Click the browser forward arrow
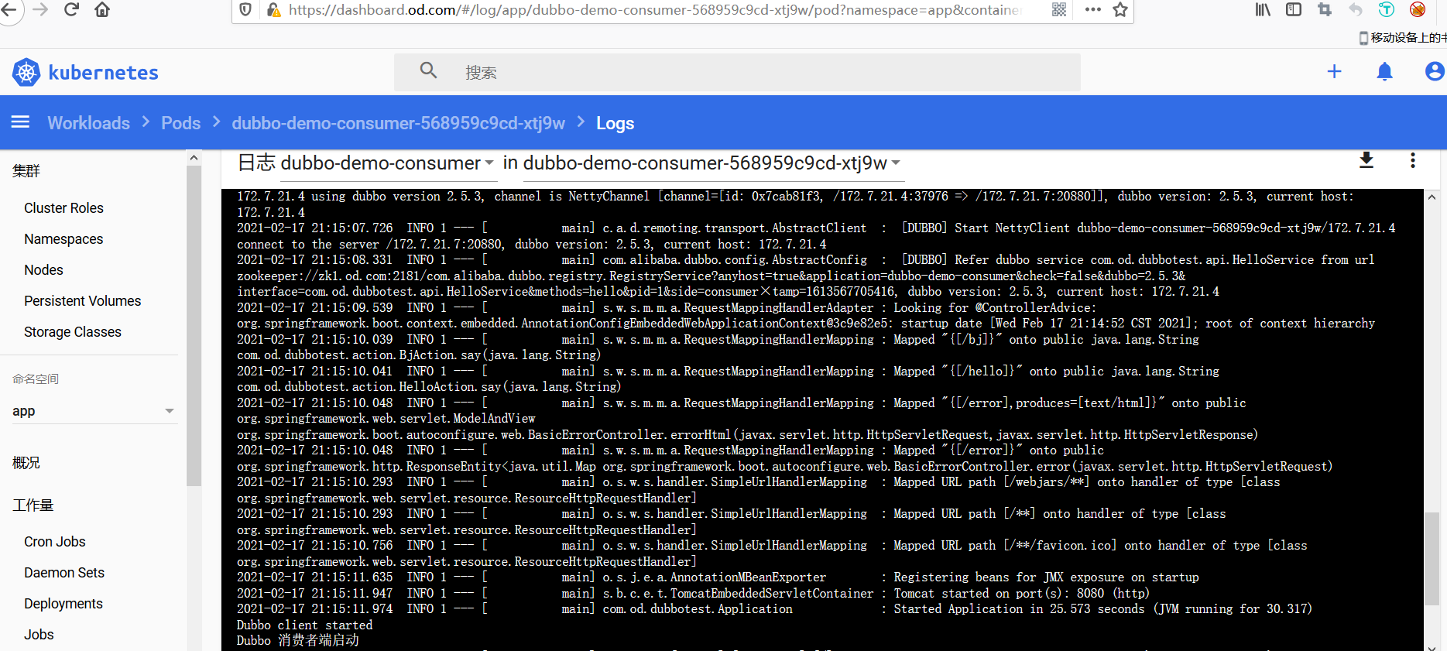Image resolution: width=1447 pixels, height=651 pixels. [x=41, y=9]
